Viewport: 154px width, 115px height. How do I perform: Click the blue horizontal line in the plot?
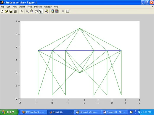[80, 51]
